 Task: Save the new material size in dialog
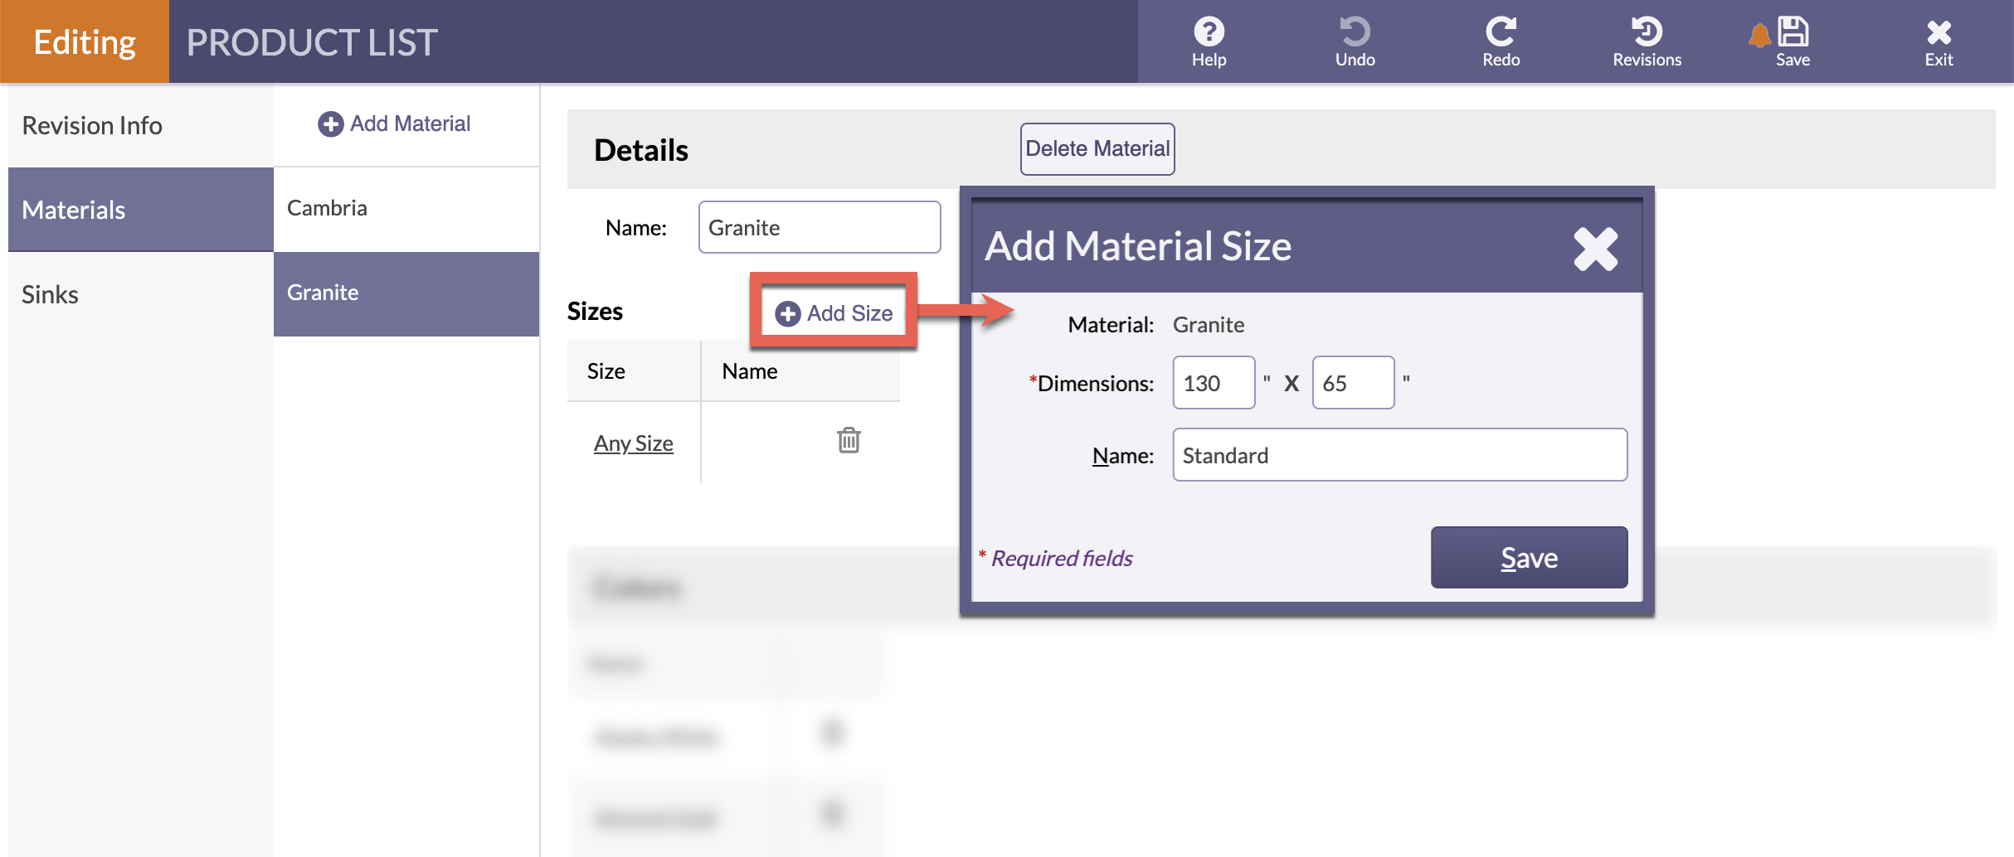(1529, 558)
